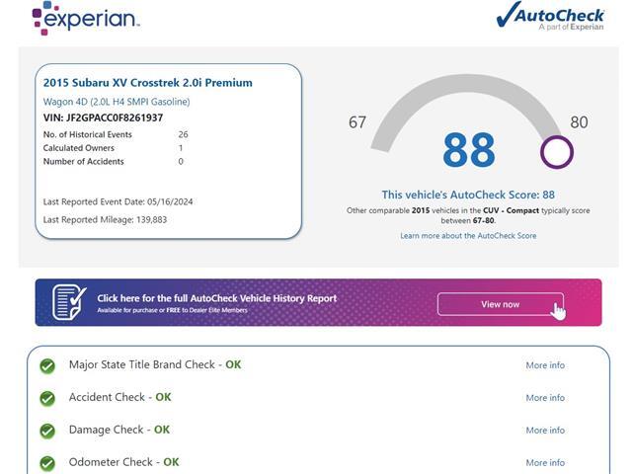
Task: Click the full AutoCheck Vehicle History Report banner text
Action: (x=216, y=298)
